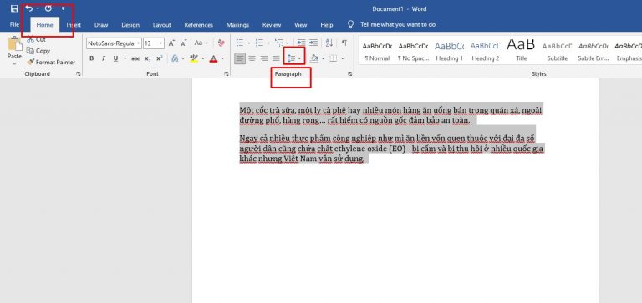This screenshot has height=303, width=642.
Task: Open Paragraph settings dialog launcher
Action: pos(350,74)
